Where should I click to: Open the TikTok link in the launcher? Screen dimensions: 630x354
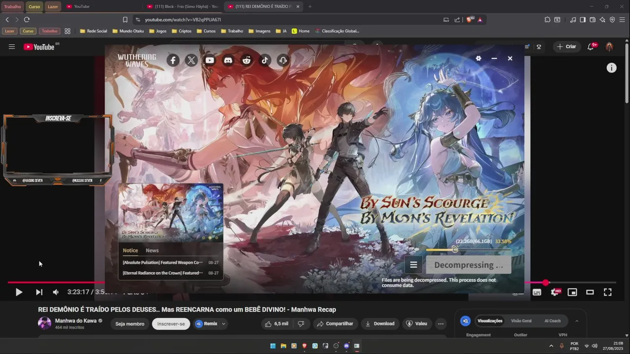(265, 60)
